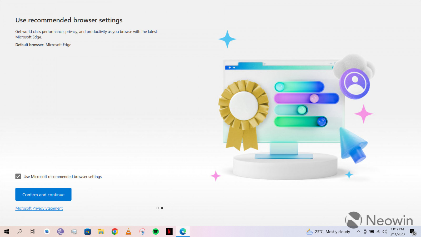Viewport: 421px width, 237px height.
Task: Select the second page indicator dot
Action: 162,208
